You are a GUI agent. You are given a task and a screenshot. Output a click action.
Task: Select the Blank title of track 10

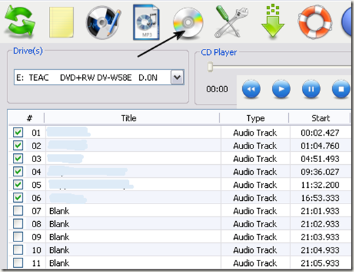[59, 250]
